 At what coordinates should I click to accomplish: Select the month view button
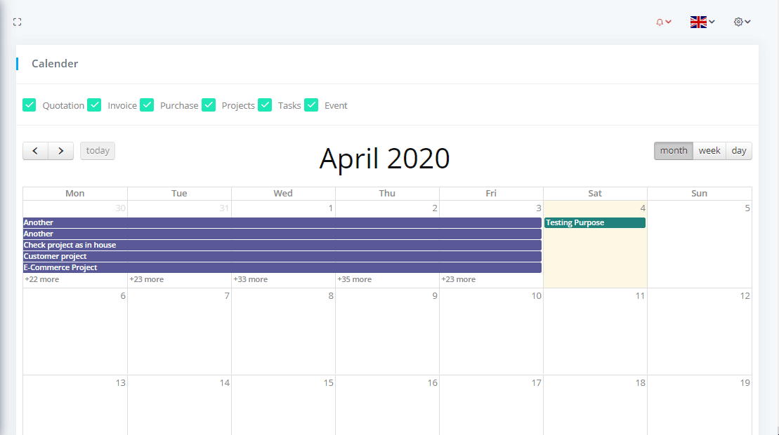(673, 151)
